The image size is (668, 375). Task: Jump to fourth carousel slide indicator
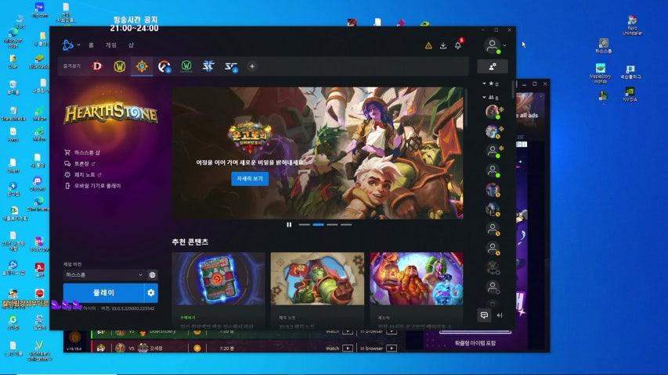tap(346, 224)
